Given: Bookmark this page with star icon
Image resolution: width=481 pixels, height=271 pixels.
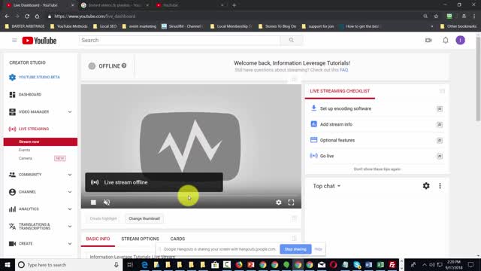Looking at the screenshot, I should tap(436, 17).
